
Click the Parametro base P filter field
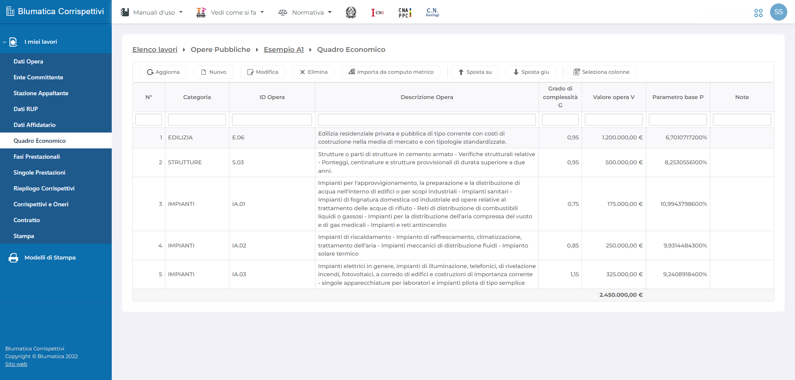tap(678, 120)
